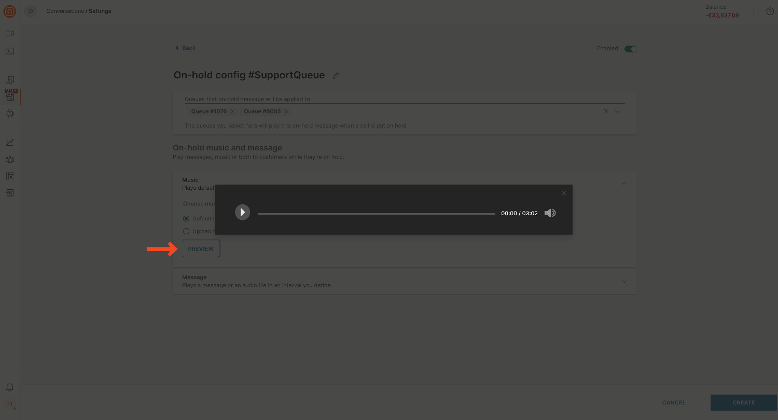Open the terminal console sidebar icon
Image resolution: width=778 pixels, height=420 pixels.
pyautogui.click(x=10, y=51)
